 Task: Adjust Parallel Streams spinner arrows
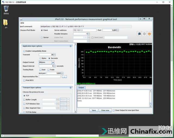(89, 34)
